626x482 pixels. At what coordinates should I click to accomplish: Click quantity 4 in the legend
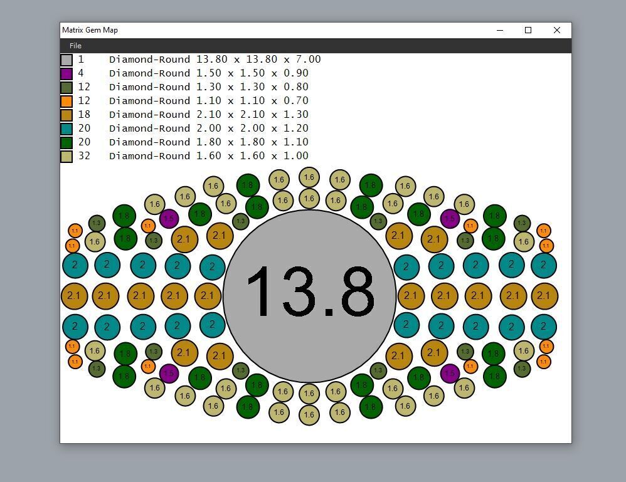pos(81,73)
